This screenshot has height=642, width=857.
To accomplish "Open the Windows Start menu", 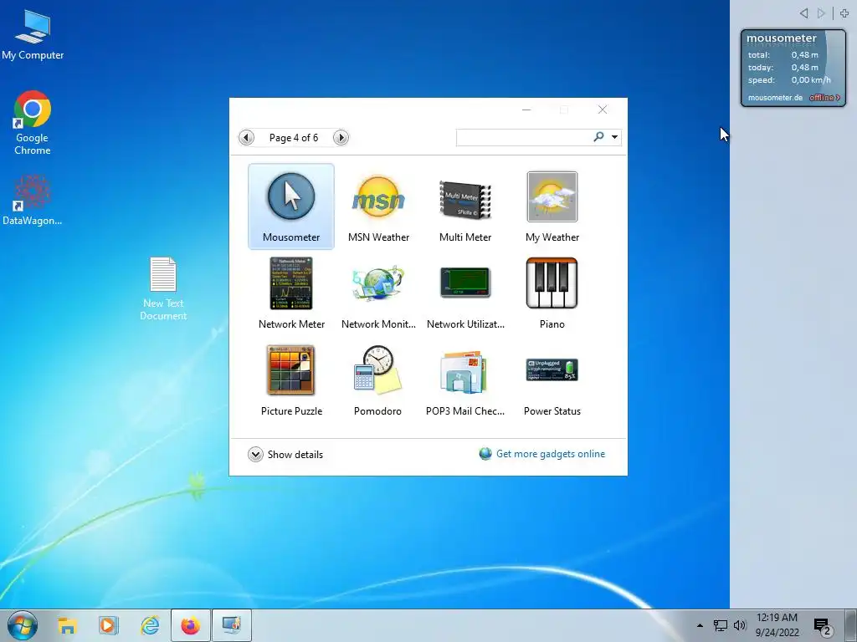I will (x=23, y=625).
